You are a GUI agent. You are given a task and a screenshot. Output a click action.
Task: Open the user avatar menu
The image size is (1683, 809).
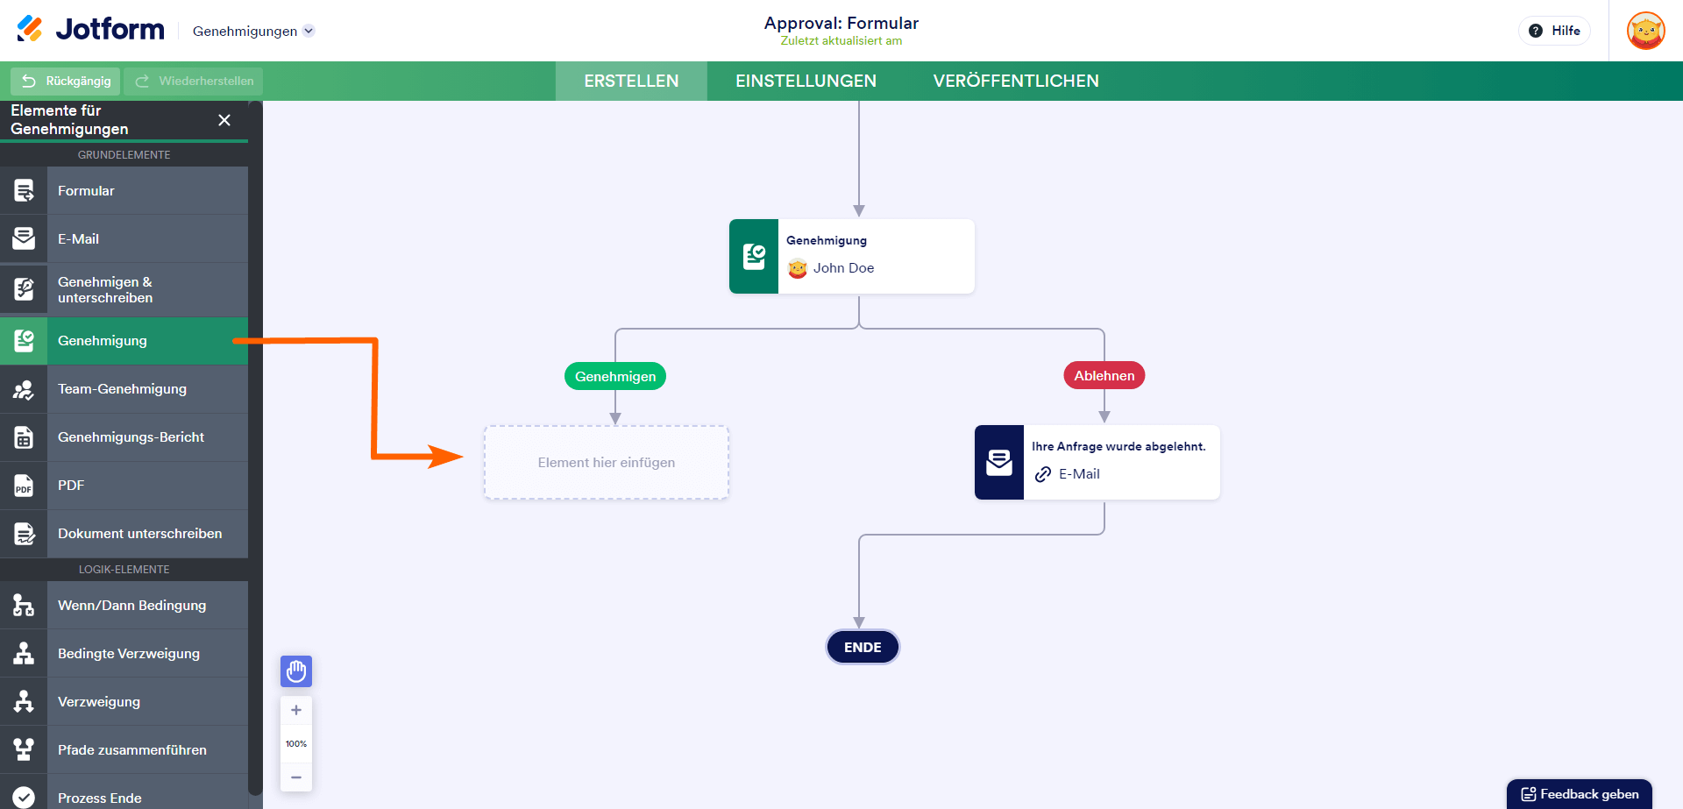click(x=1645, y=31)
